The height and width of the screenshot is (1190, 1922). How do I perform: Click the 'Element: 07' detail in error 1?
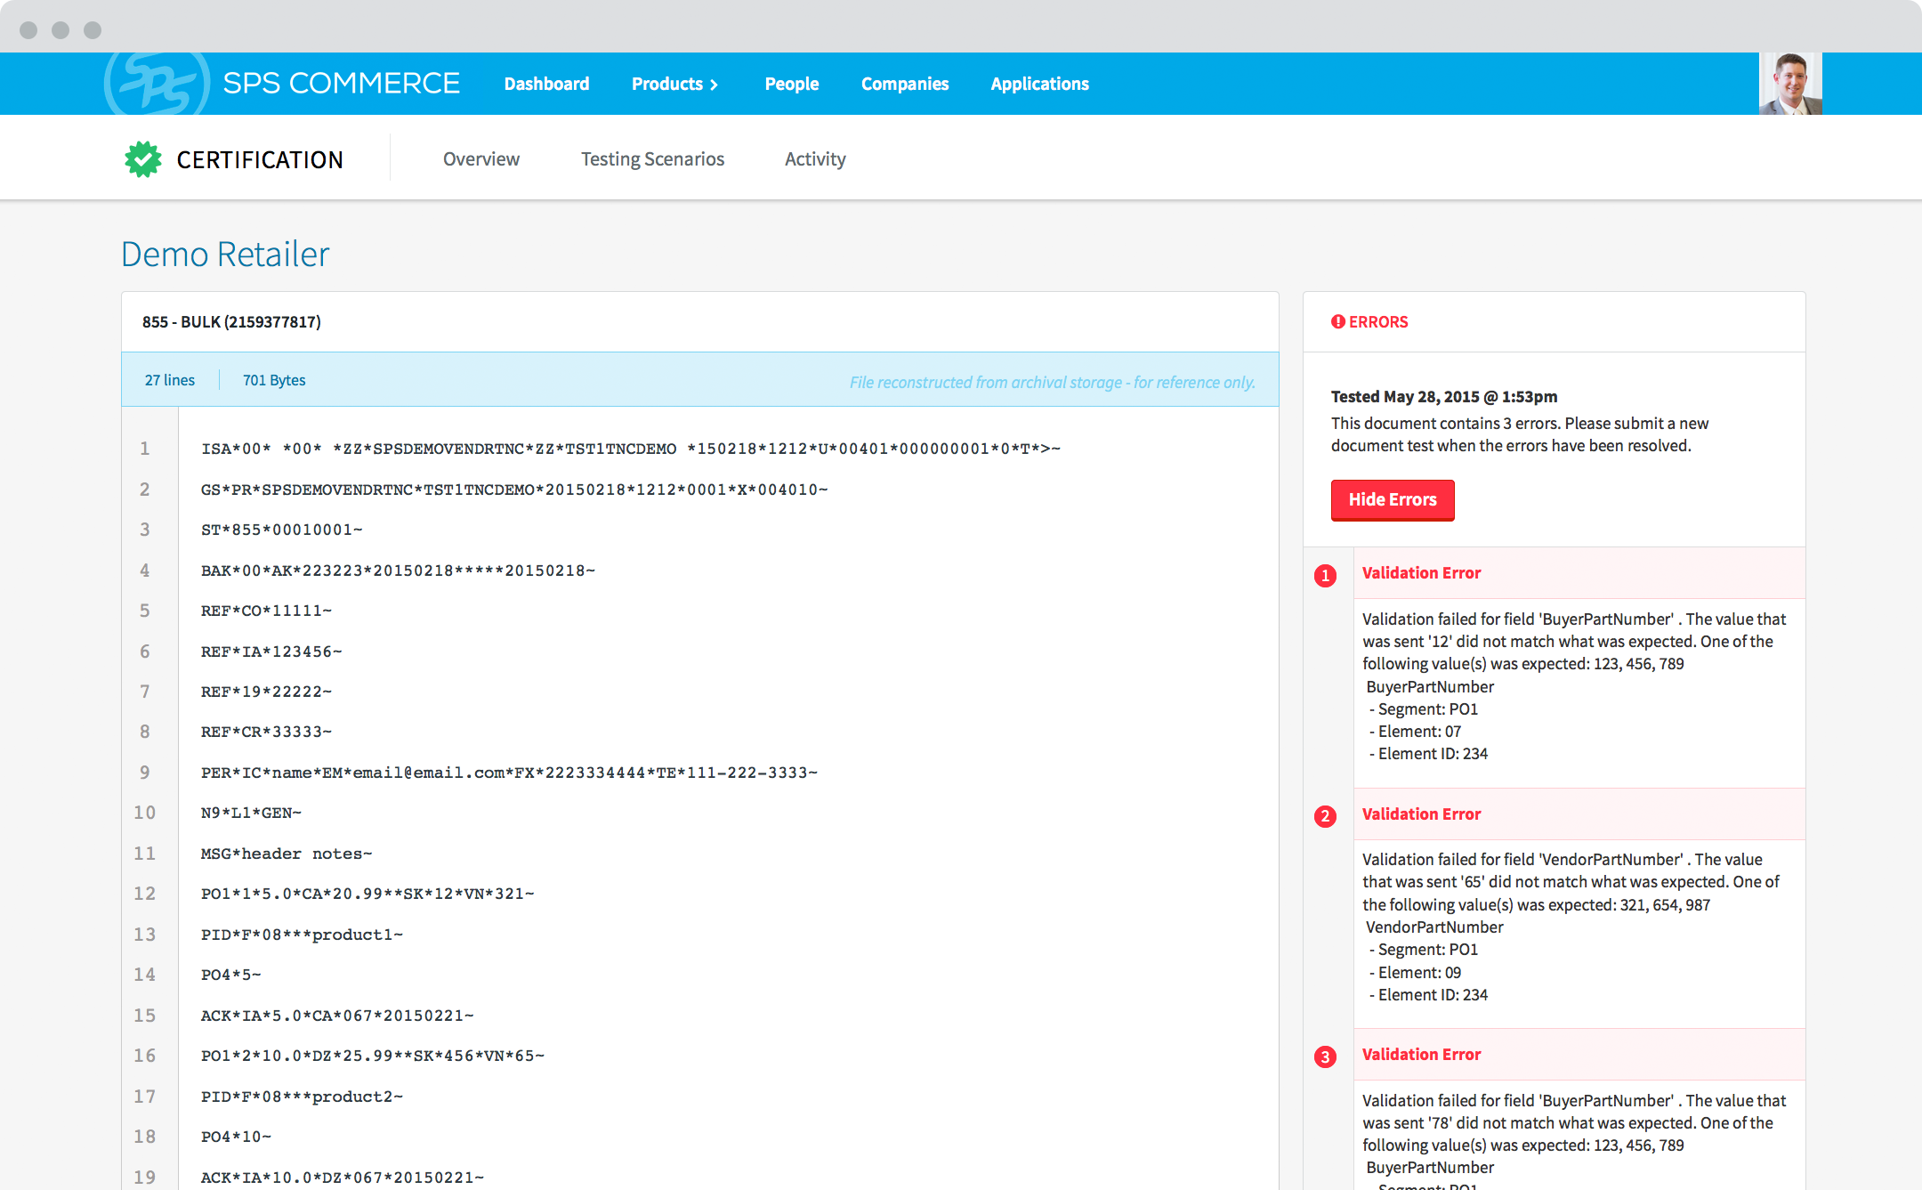(x=1415, y=732)
